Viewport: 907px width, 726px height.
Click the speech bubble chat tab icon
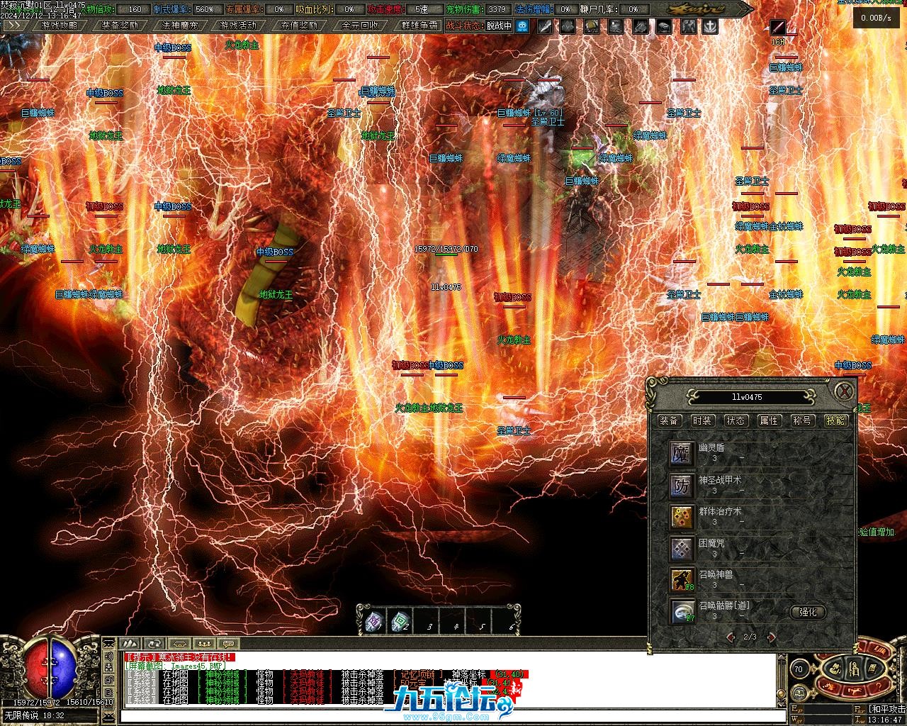[x=227, y=643]
